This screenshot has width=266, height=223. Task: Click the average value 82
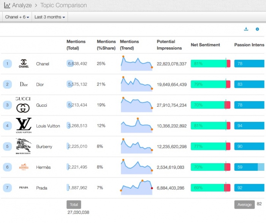pyautogui.click(x=259, y=204)
